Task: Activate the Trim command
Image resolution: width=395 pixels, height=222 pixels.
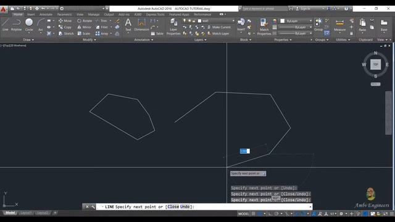Action: (x=101, y=20)
